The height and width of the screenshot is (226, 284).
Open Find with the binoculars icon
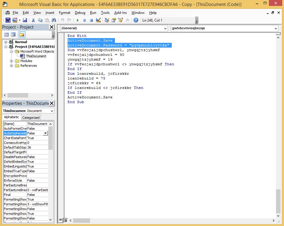click(x=54, y=20)
